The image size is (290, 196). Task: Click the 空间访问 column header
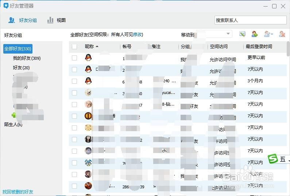click(219, 47)
